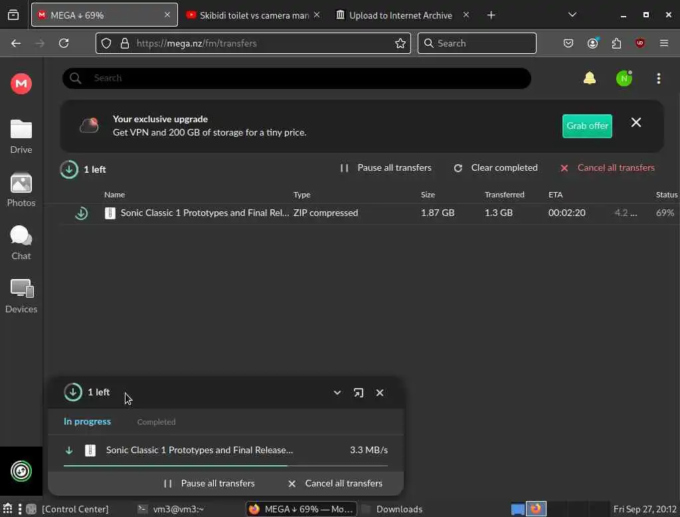Pause all transfers in the widget

click(x=209, y=484)
